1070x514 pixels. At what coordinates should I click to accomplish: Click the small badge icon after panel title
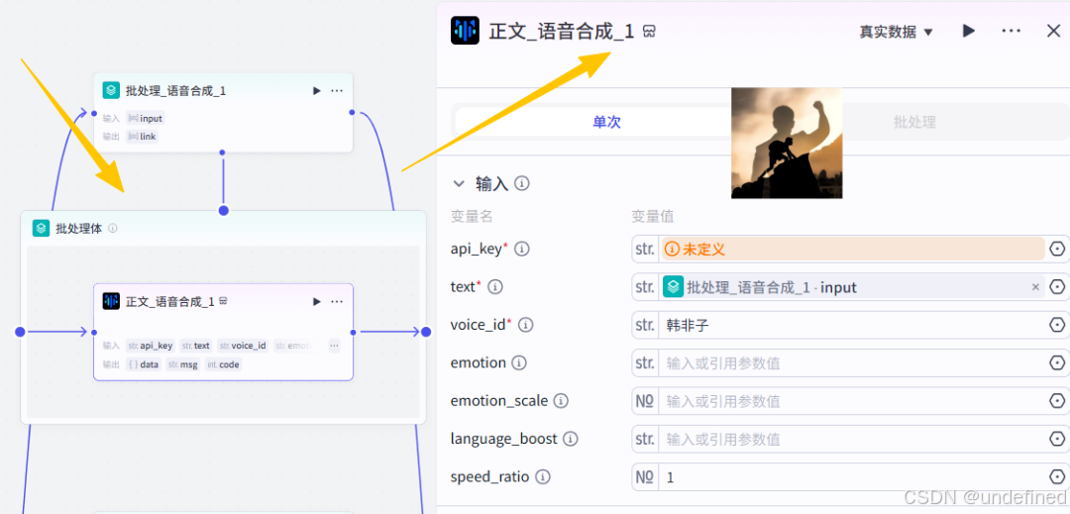click(650, 32)
